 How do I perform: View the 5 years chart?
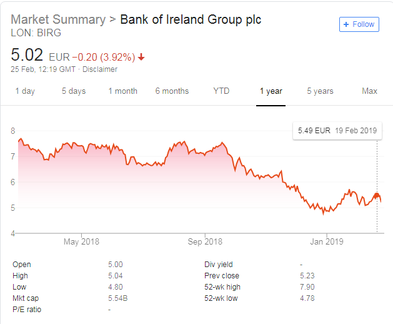pos(320,91)
